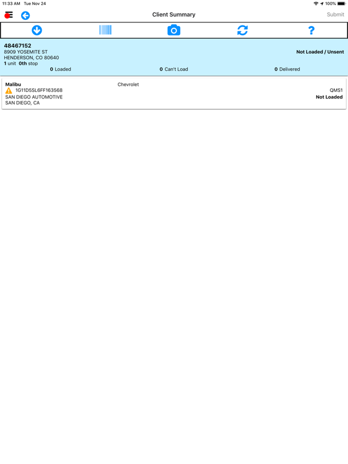348x464 pixels.
Task: Open the hamburger menu with red dot
Action: click(8, 14)
